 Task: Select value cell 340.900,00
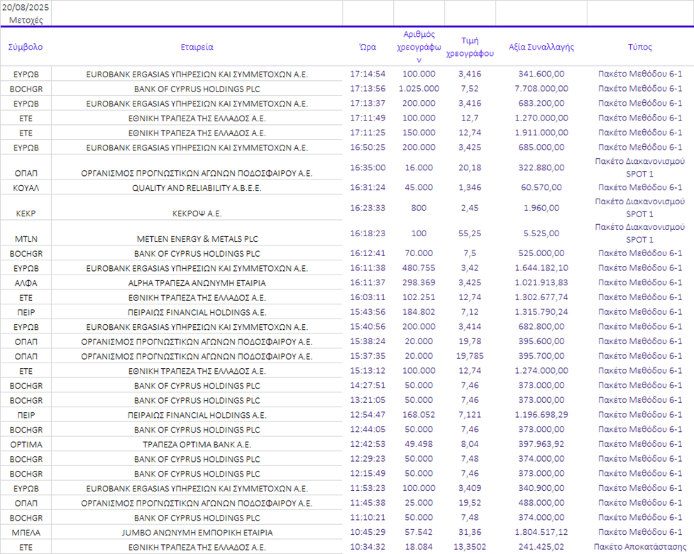click(541, 488)
